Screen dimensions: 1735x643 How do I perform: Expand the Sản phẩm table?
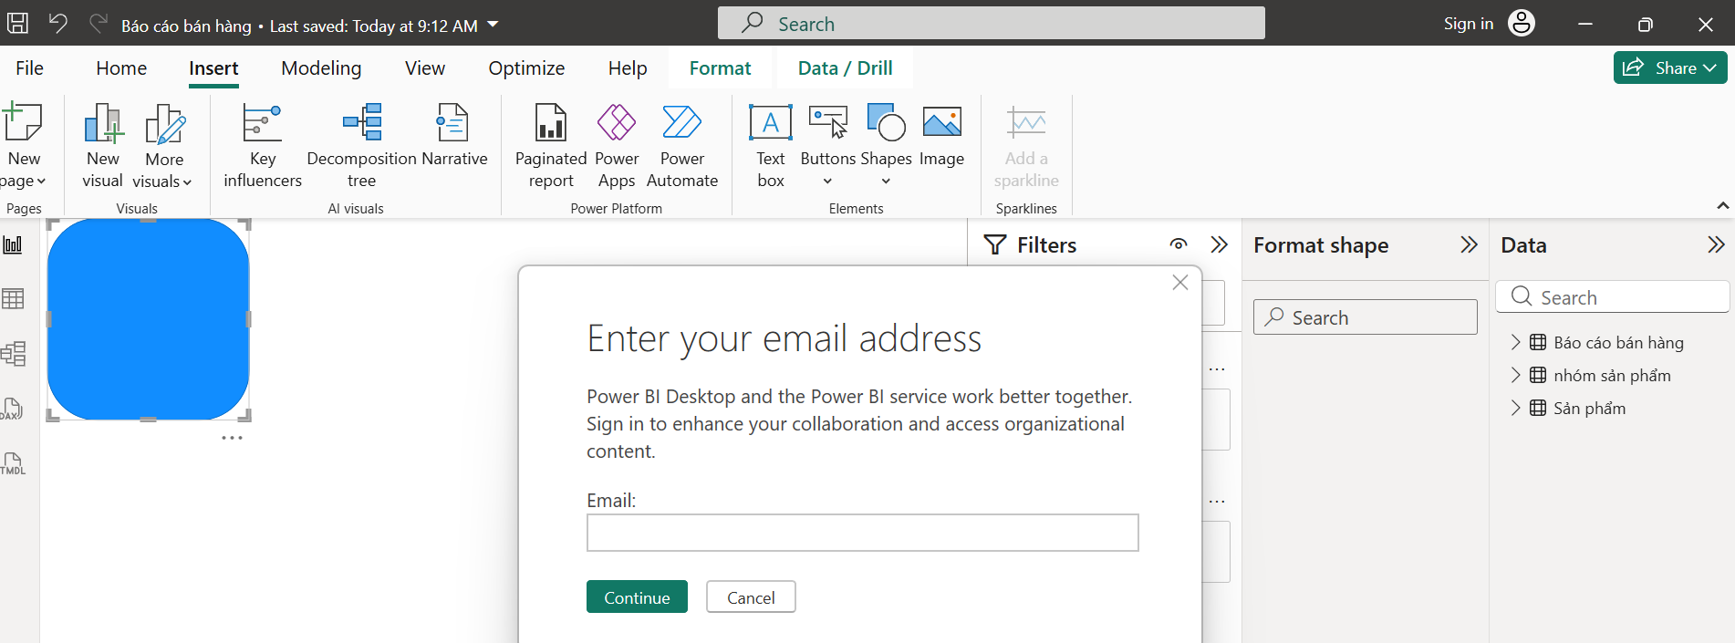1515,408
